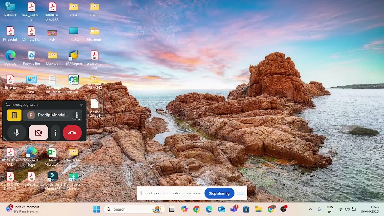384x216 pixels.
Task: Turn on the camera in Meet mini window
Action: click(38, 133)
